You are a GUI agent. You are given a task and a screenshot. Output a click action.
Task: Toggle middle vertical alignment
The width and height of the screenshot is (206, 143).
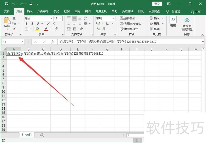(74, 18)
